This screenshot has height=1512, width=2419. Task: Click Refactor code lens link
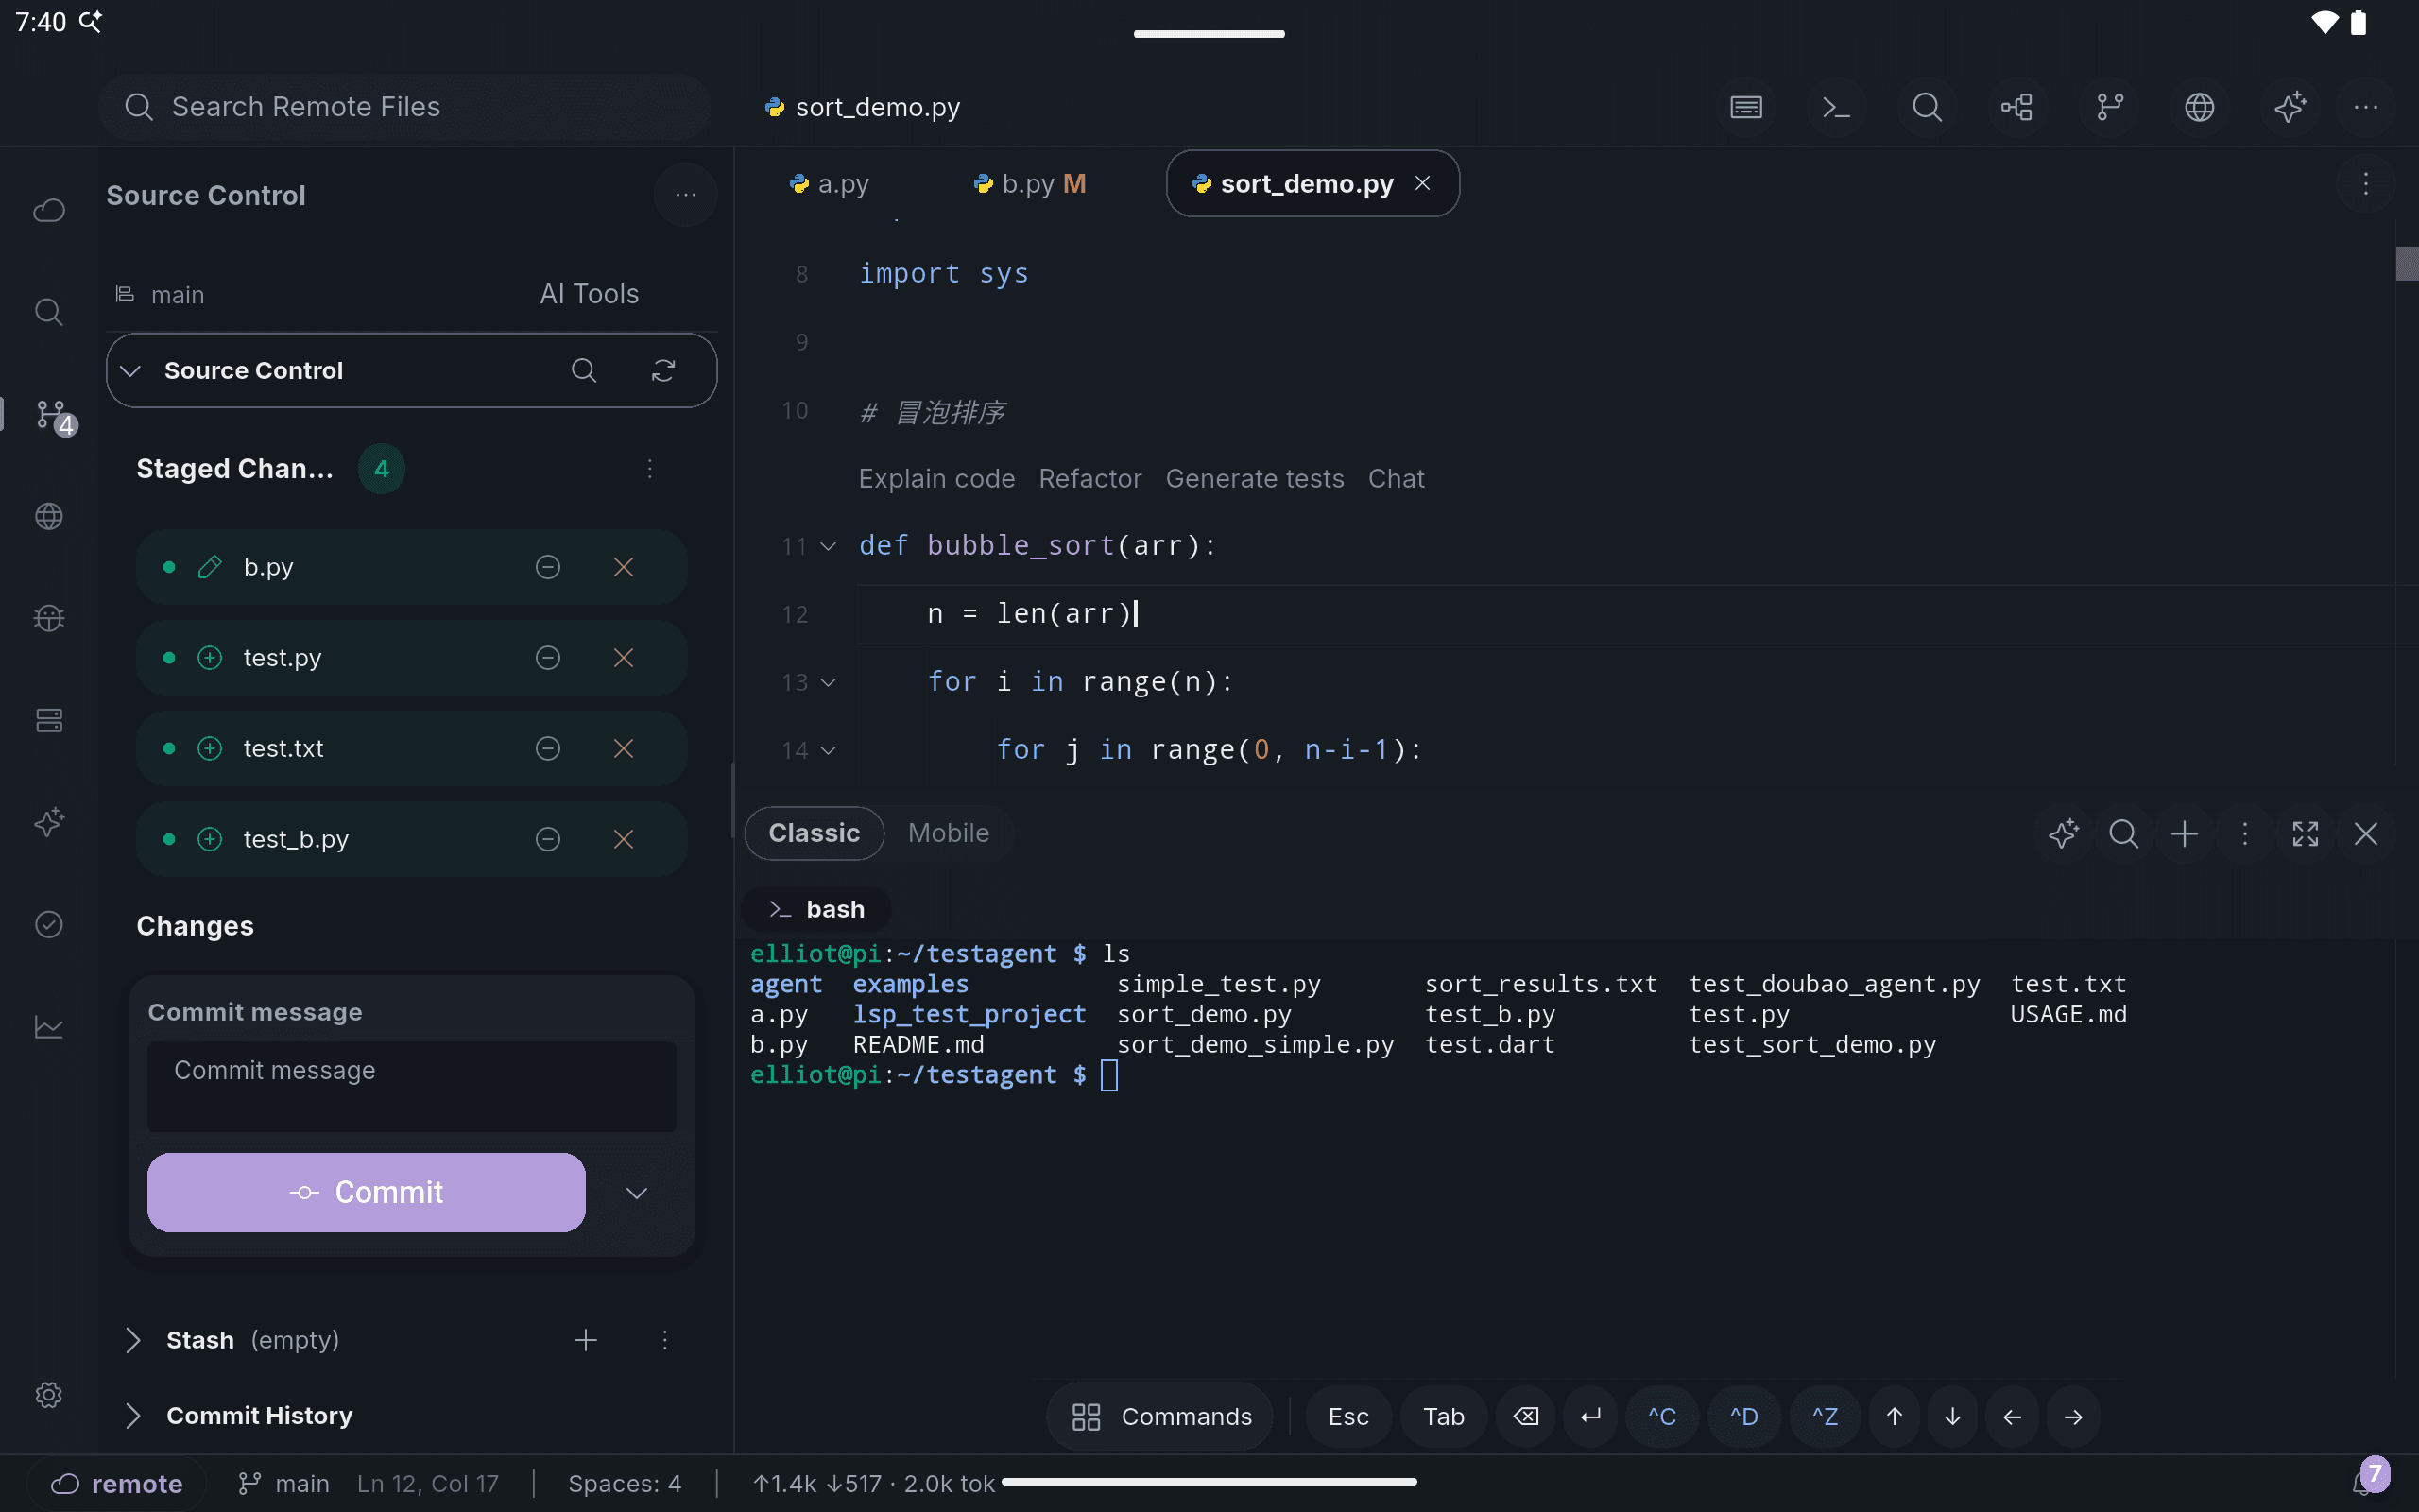(1089, 479)
